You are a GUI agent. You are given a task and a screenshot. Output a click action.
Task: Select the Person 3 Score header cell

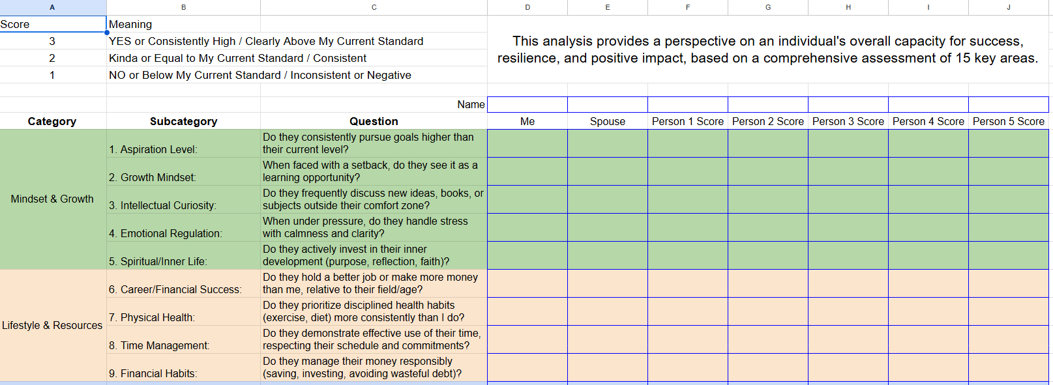point(848,121)
